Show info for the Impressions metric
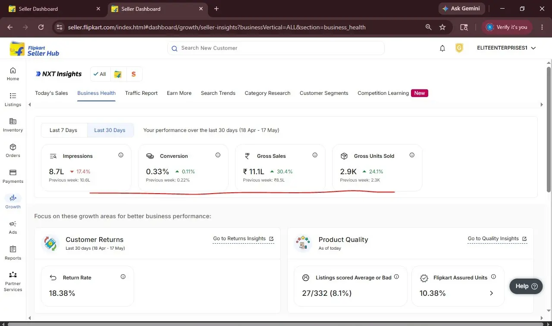Screen dimensions: 552x326 tap(121, 155)
